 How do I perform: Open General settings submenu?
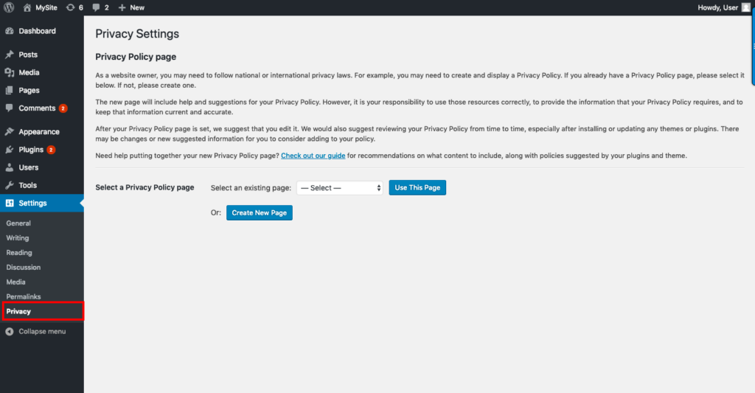[x=18, y=223]
